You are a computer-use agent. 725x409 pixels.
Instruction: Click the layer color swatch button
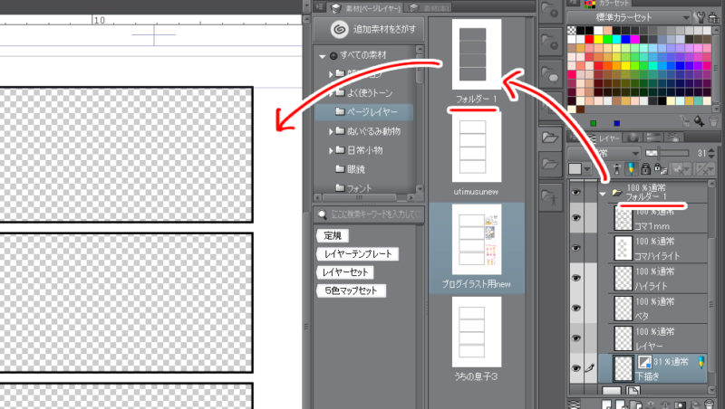tap(575, 169)
